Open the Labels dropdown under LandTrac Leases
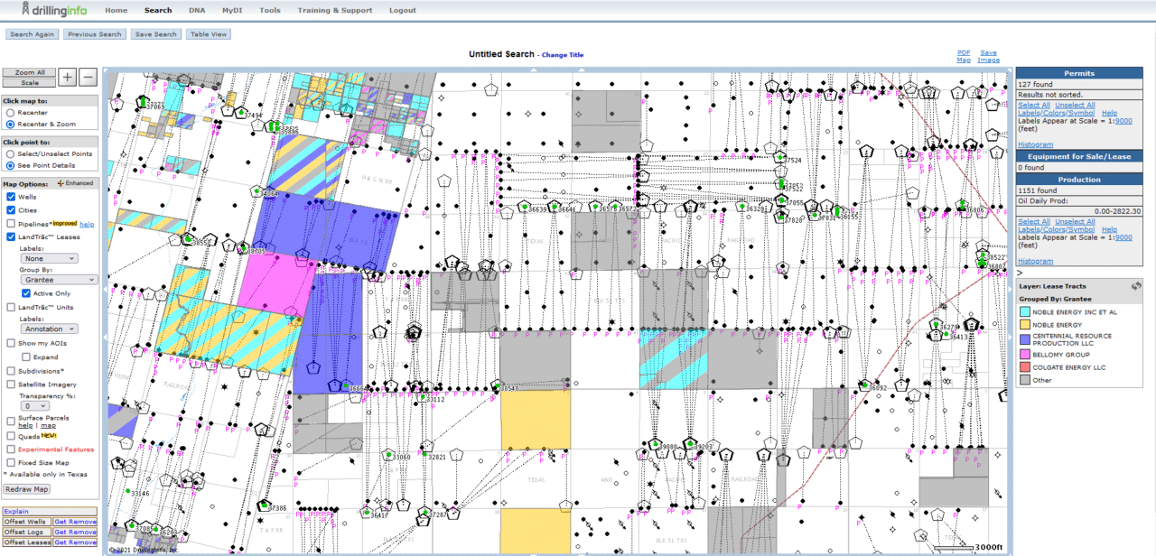 coord(50,258)
